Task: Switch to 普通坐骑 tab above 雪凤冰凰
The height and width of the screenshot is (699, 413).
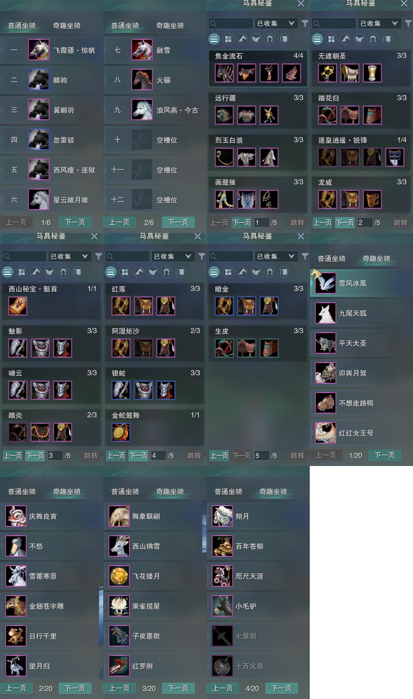Action: point(332,258)
